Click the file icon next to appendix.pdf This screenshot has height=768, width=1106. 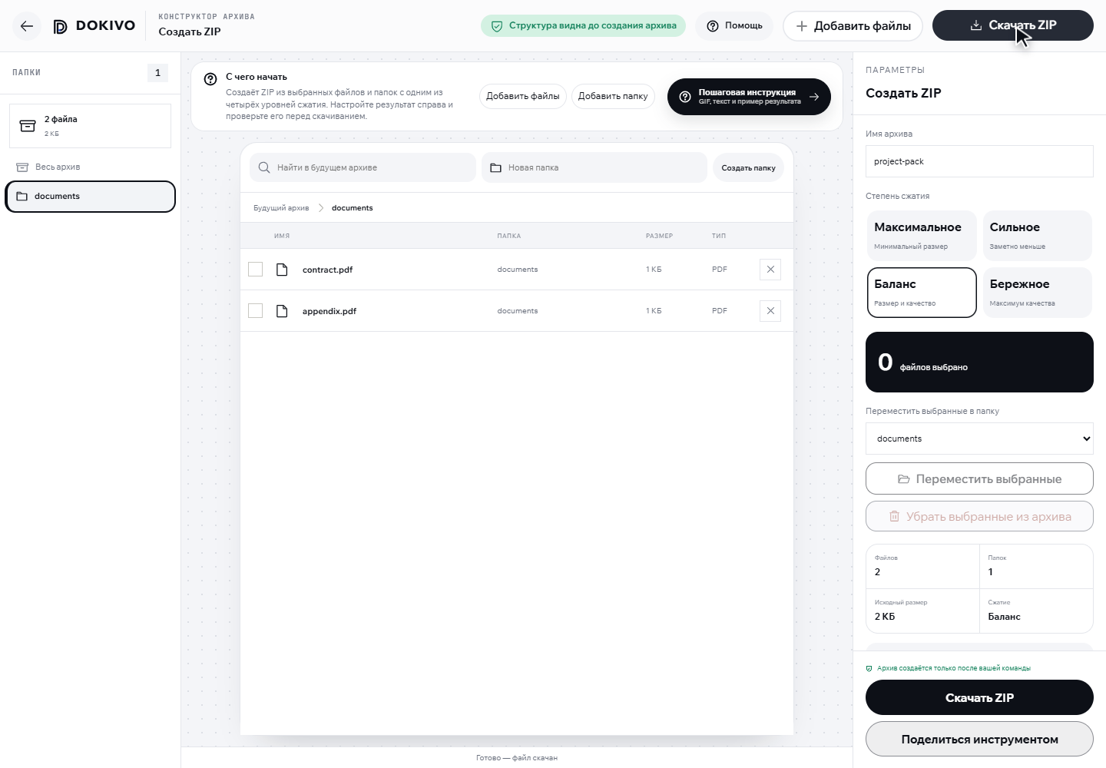(282, 311)
